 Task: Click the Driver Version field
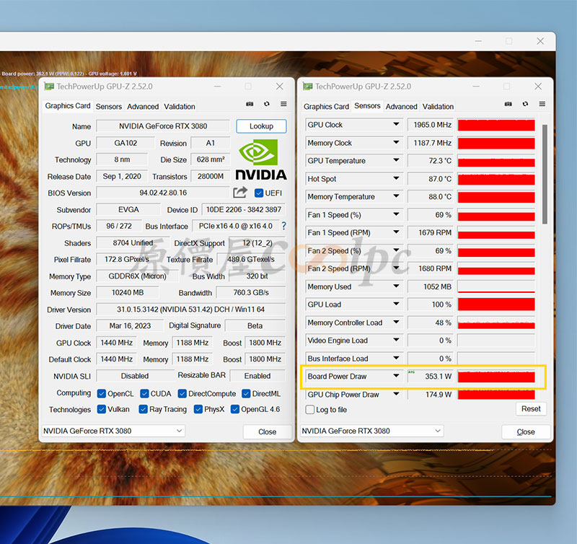click(190, 310)
